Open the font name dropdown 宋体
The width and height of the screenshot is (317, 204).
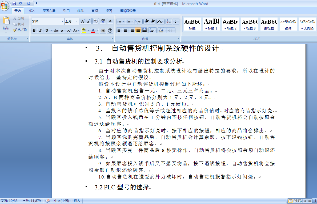click(62, 21)
